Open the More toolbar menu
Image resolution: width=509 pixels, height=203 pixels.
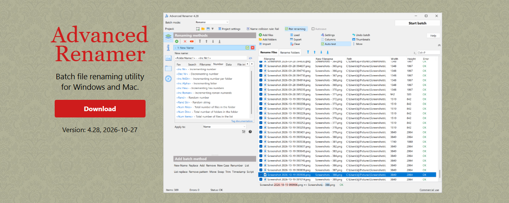pos(357,44)
